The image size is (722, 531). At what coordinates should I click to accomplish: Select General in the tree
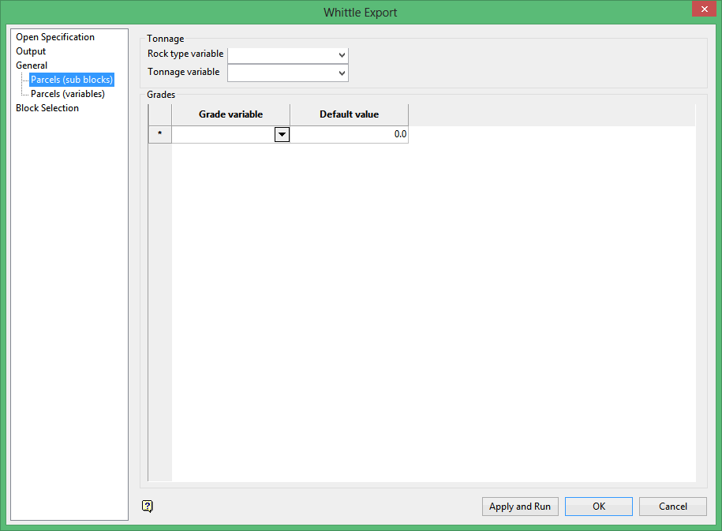coord(32,65)
